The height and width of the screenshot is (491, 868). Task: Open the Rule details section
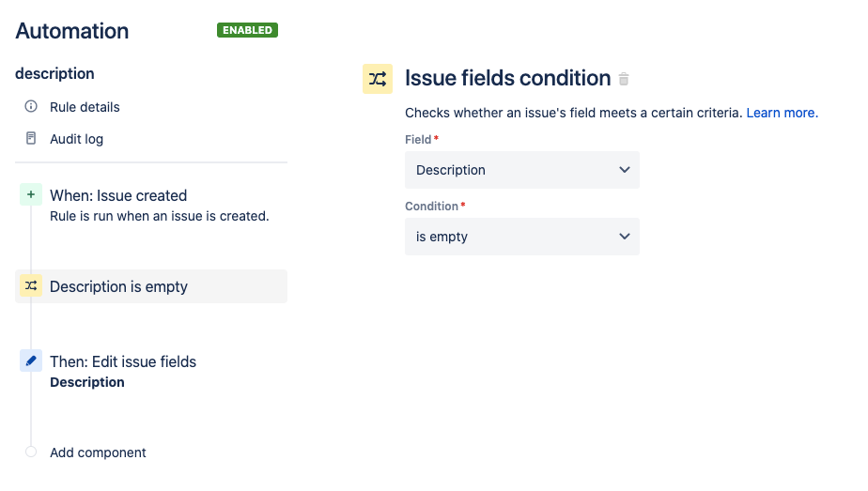click(85, 107)
